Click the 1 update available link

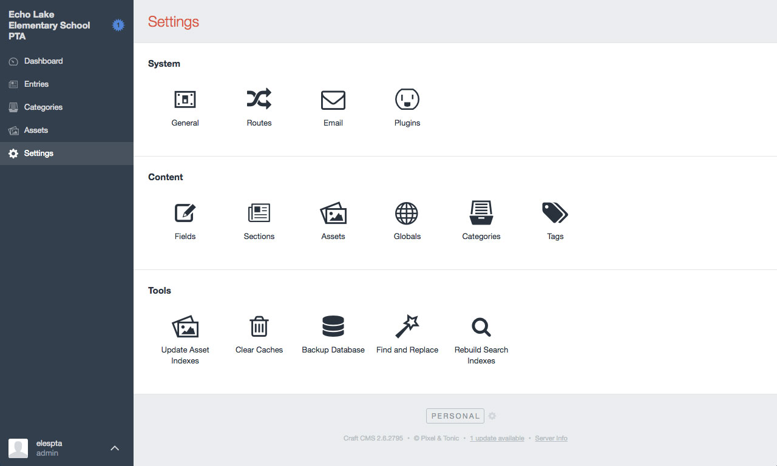[497, 438]
